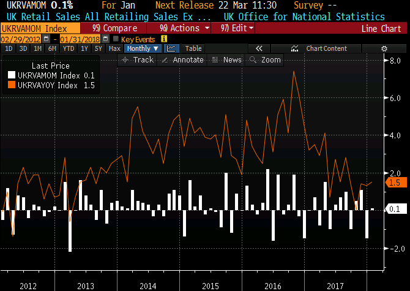Click the -2.0 y-axis label
Screen dimensions: 410x291
[x=397, y=248]
